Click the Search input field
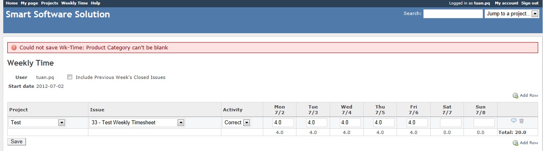 [453, 14]
